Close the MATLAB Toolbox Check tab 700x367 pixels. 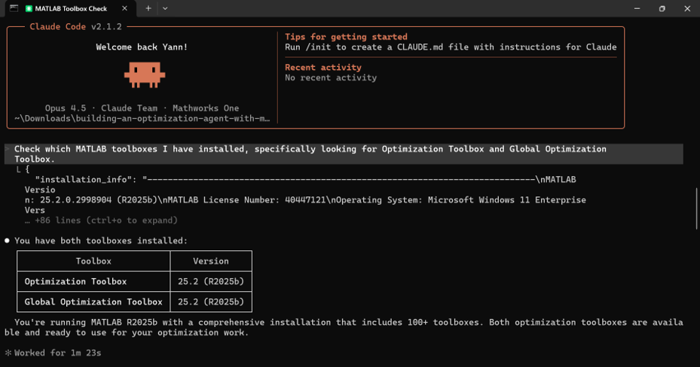[128, 8]
